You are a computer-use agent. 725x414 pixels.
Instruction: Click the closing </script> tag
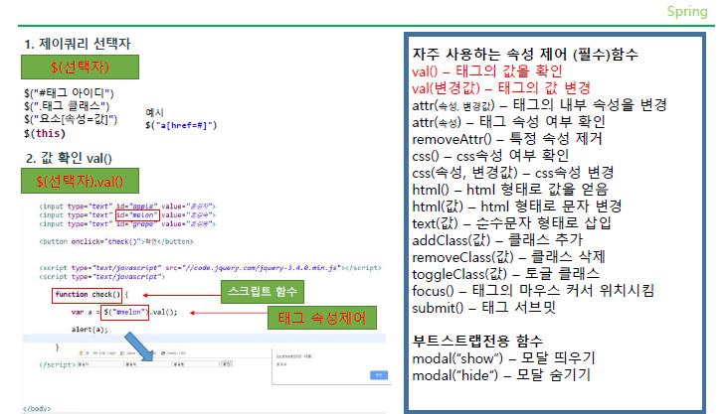click(x=57, y=364)
